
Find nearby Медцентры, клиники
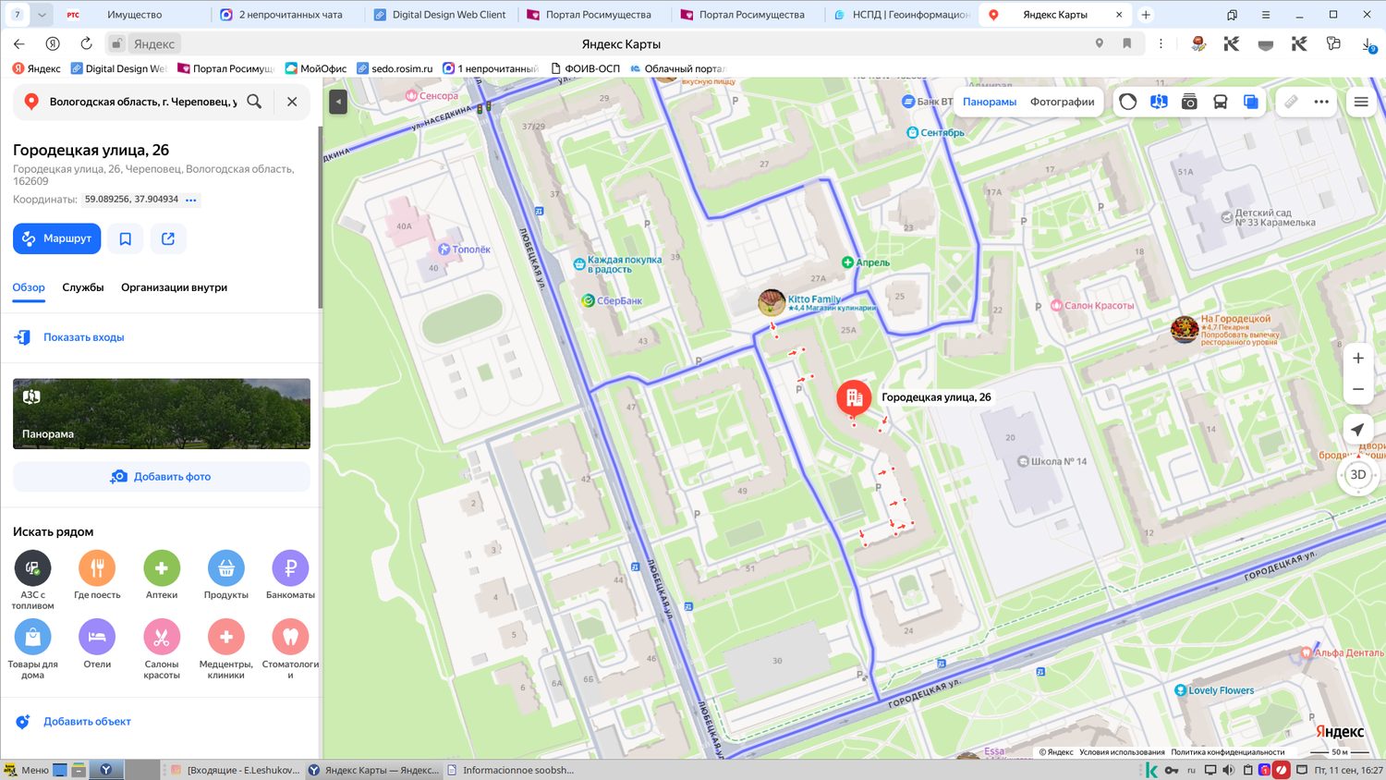(x=226, y=649)
